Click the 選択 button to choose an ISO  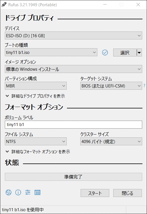pyautogui.click(x=125, y=53)
